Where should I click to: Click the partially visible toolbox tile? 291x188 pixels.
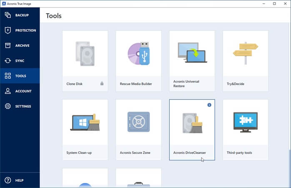pyautogui.click(x=139, y=178)
